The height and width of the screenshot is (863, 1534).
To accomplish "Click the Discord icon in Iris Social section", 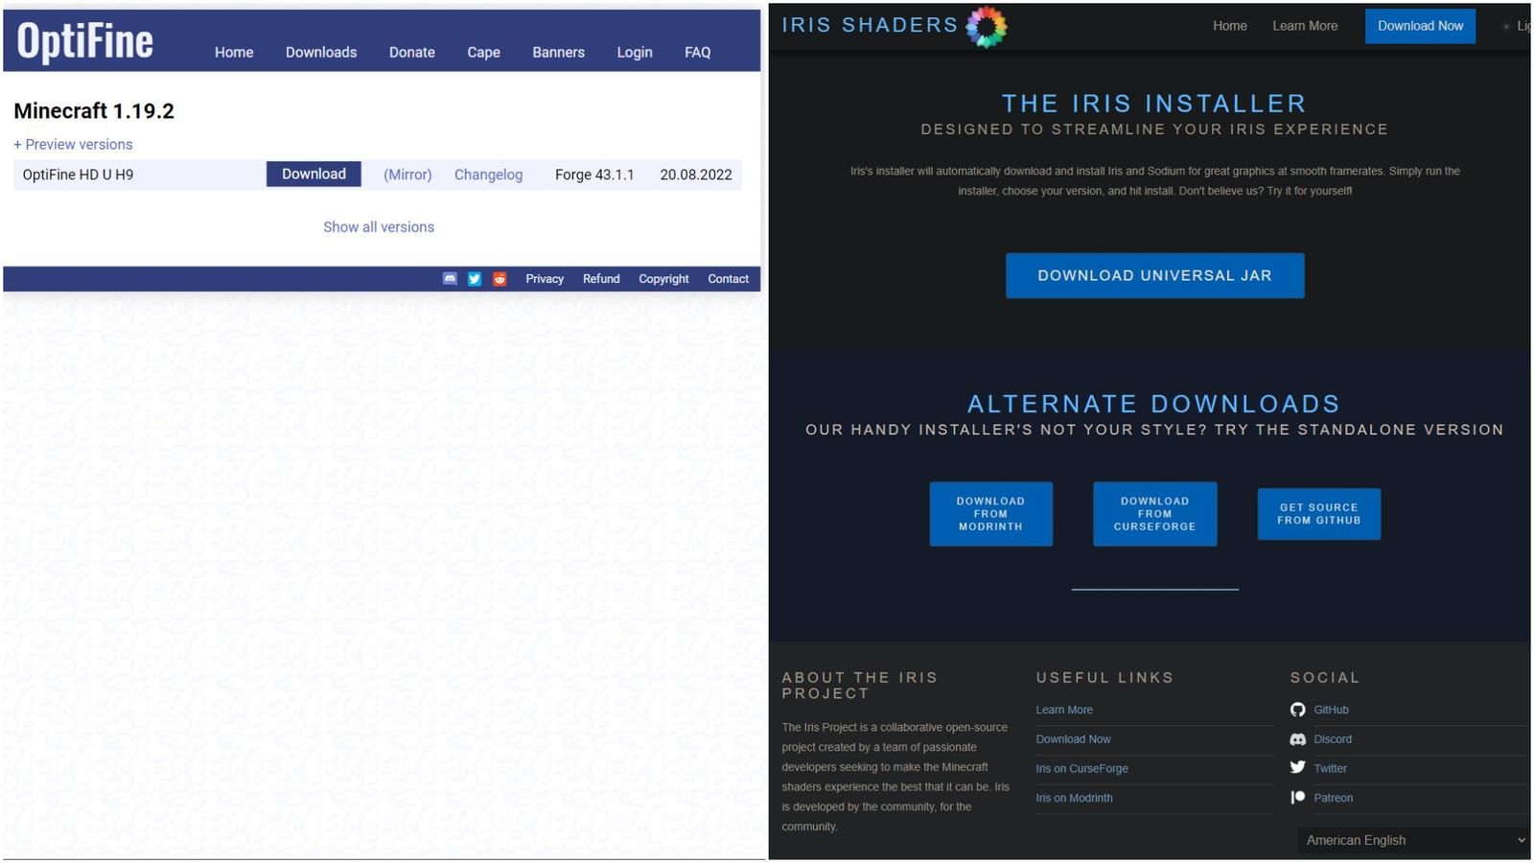I will [x=1297, y=739].
